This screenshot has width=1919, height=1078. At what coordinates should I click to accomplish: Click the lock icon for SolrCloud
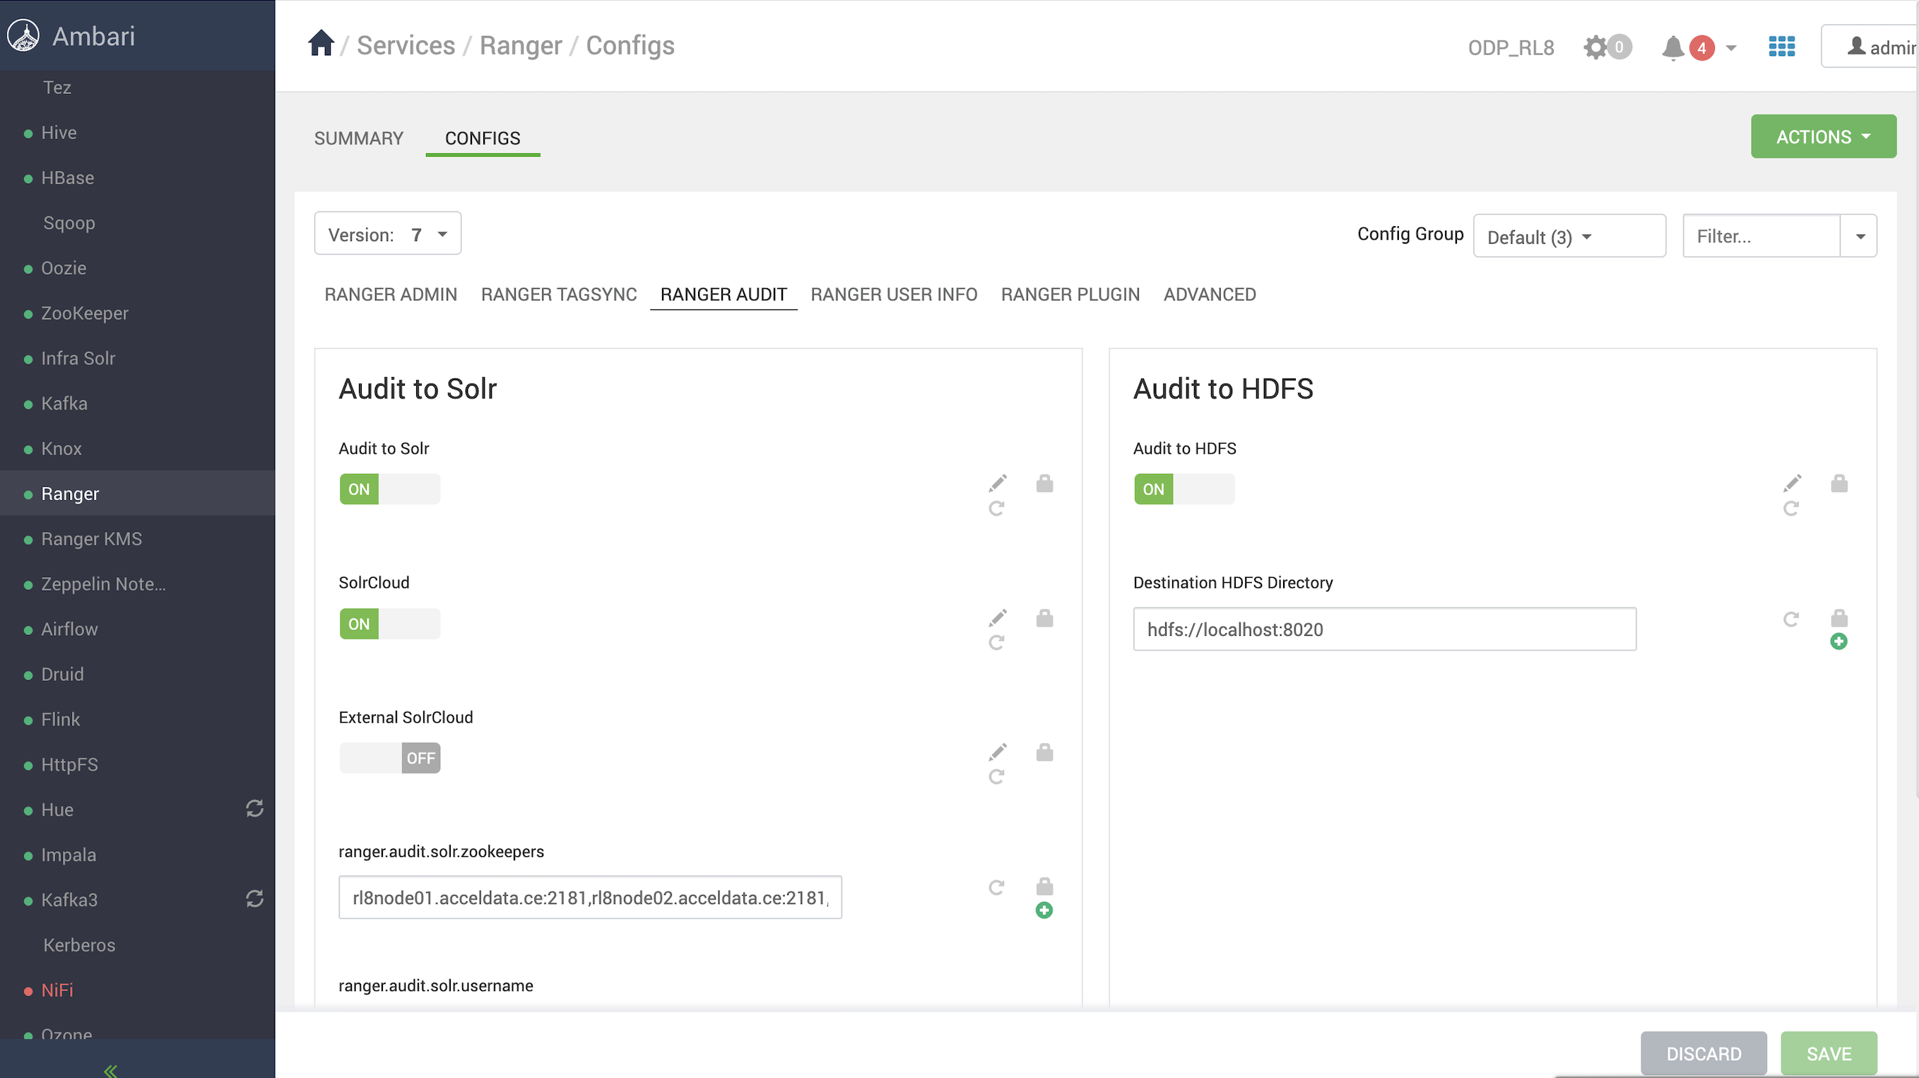tap(1044, 617)
